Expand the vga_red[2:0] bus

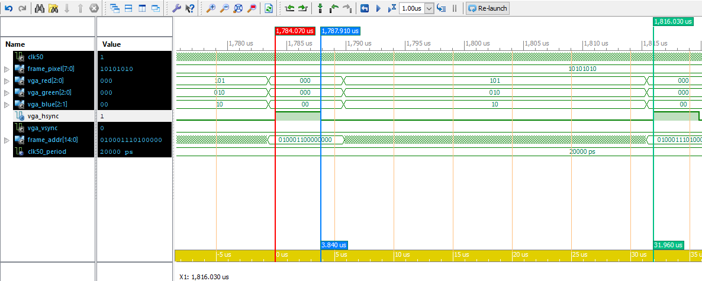click(7, 81)
